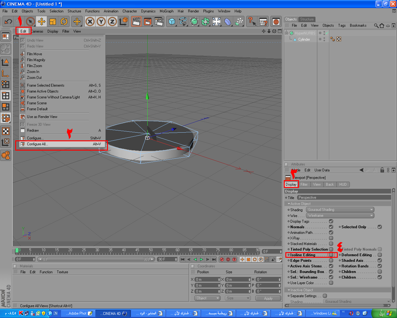Choose Frame Active Objects menu entry
397x318 pixels.
pos(61,91)
